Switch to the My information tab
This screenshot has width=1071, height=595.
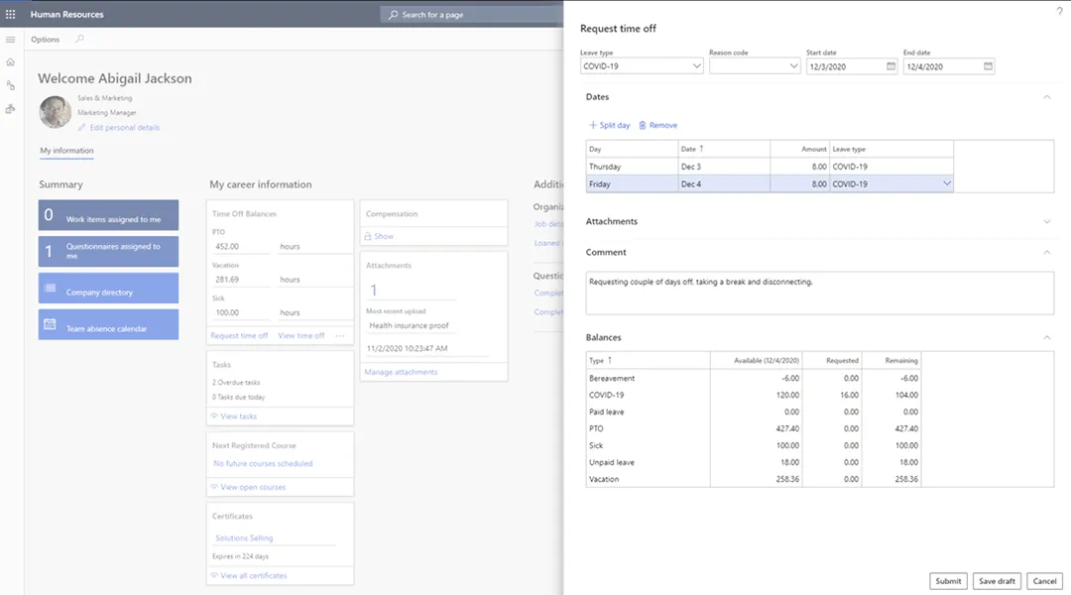pos(66,150)
